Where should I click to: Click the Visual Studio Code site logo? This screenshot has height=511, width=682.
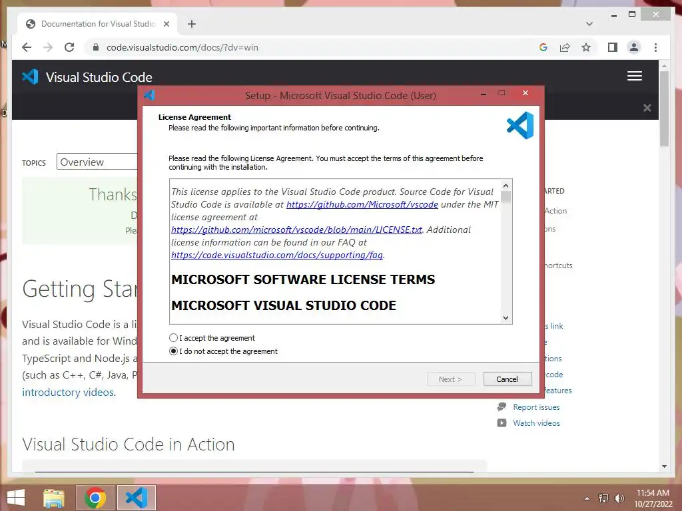[x=87, y=77]
